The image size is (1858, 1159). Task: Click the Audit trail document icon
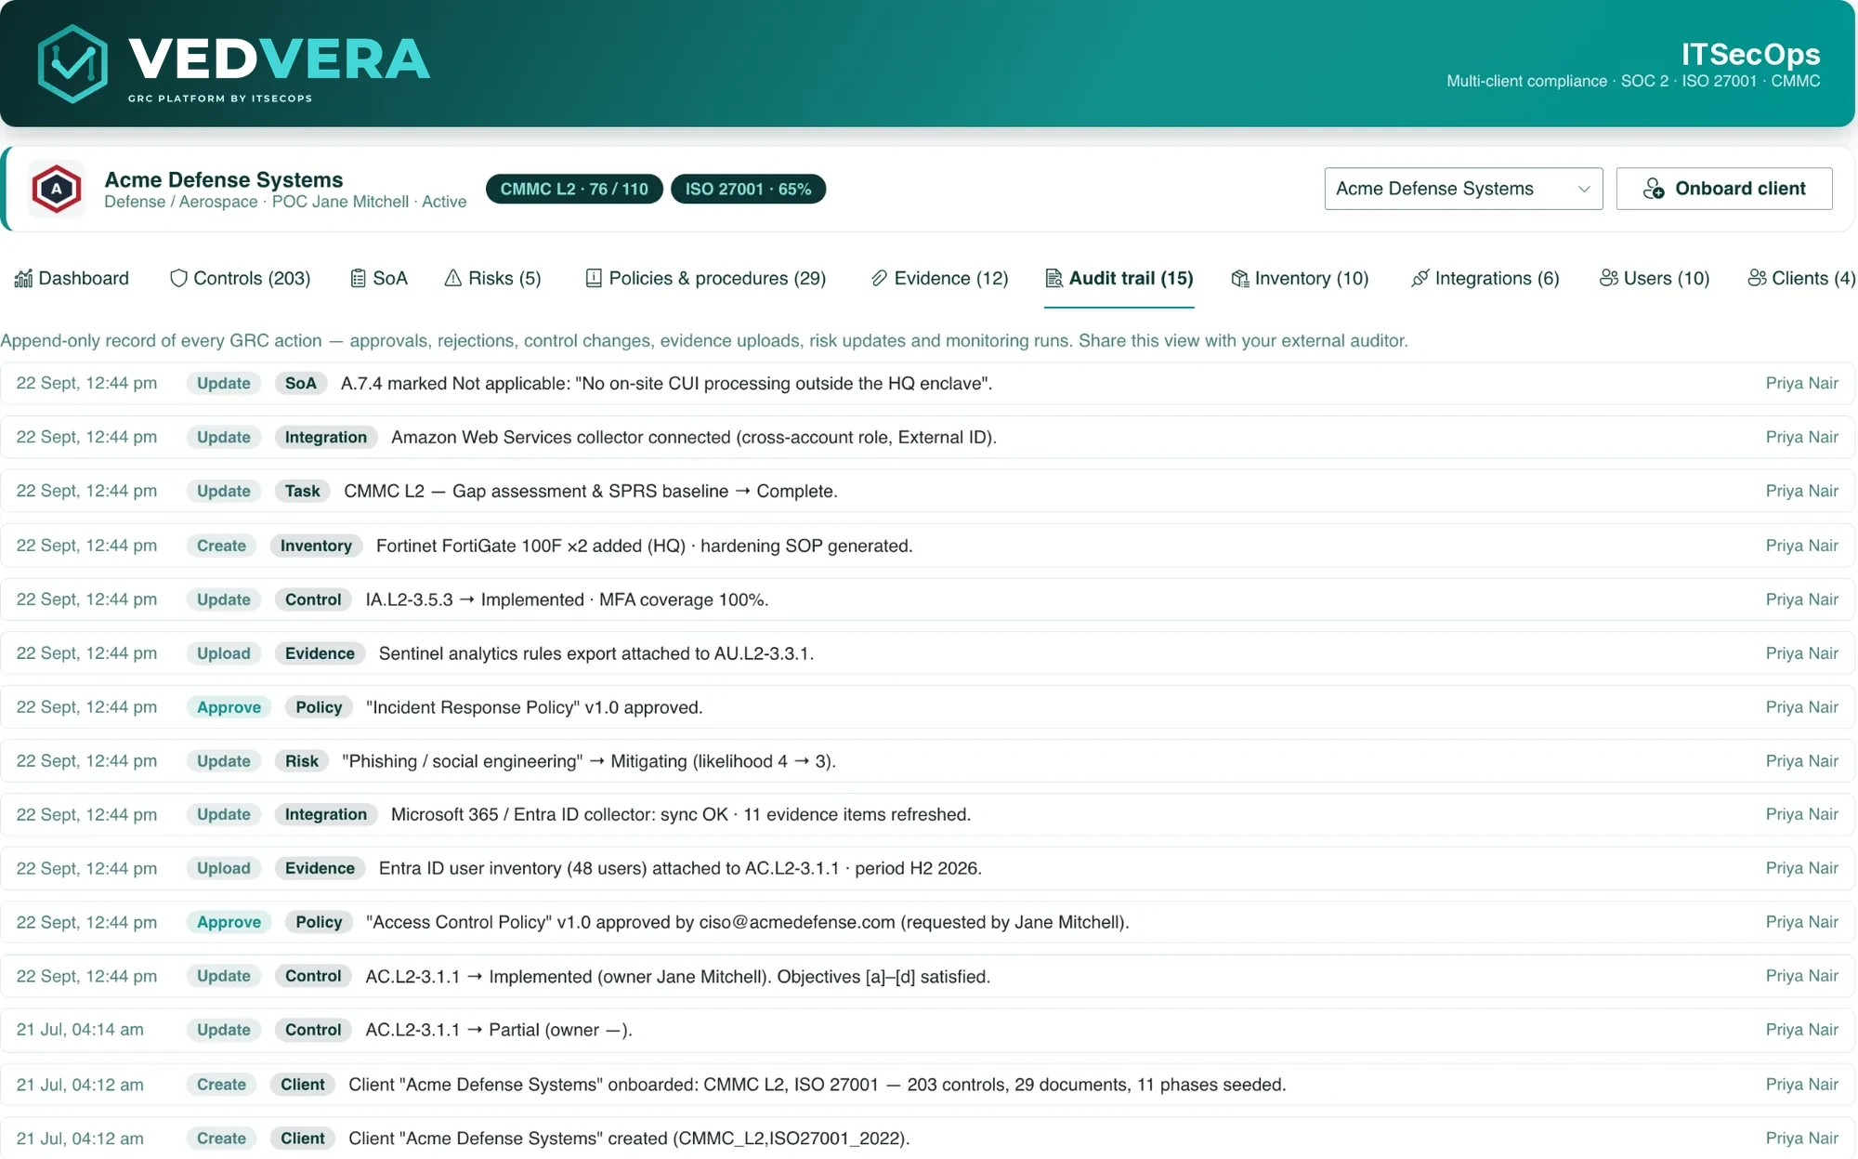[x=1053, y=278]
